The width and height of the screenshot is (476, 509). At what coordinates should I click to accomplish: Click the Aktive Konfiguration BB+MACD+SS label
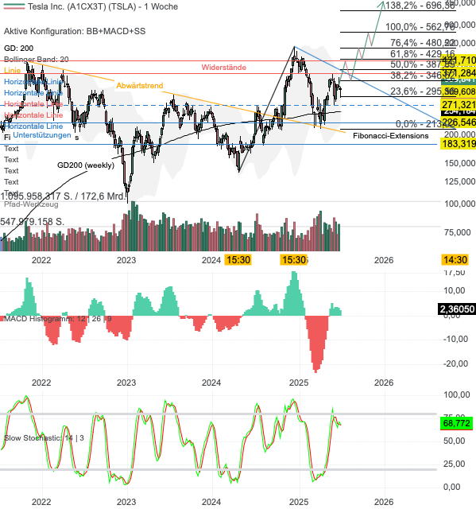point(75,31)
